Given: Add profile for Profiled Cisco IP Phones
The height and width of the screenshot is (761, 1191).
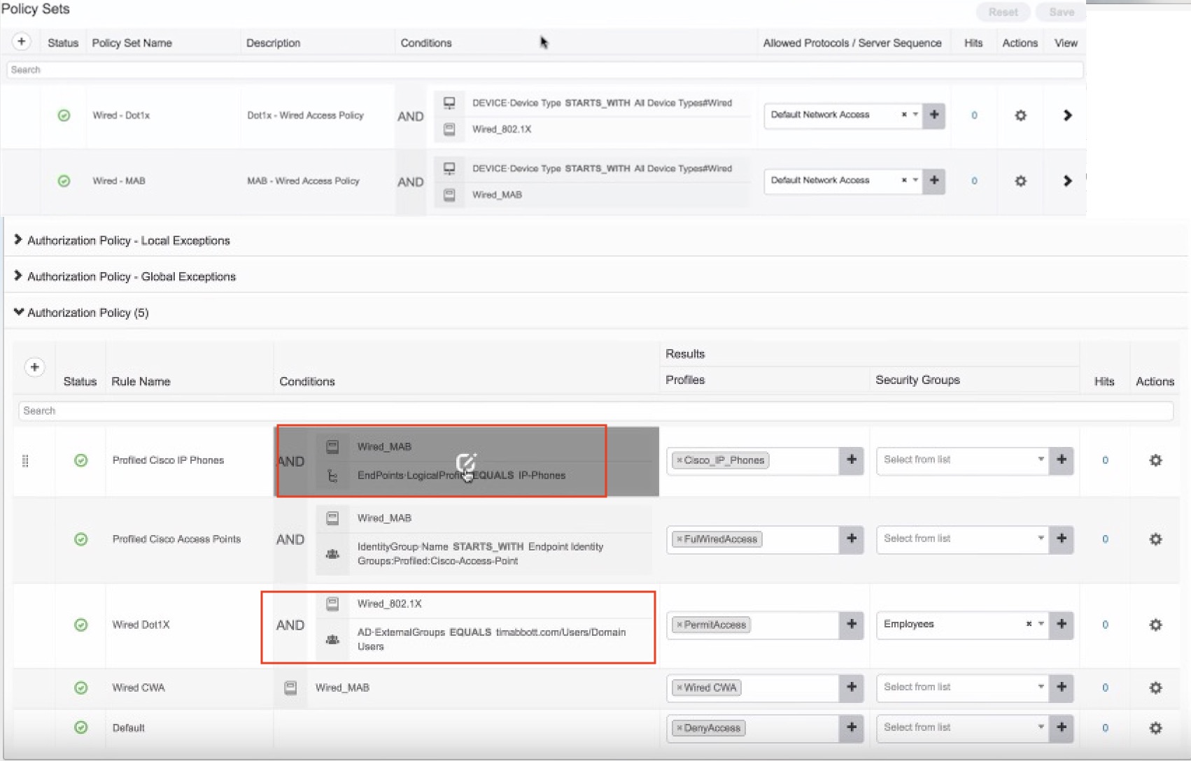Looking at the screenshot, I should click(852, 460).
